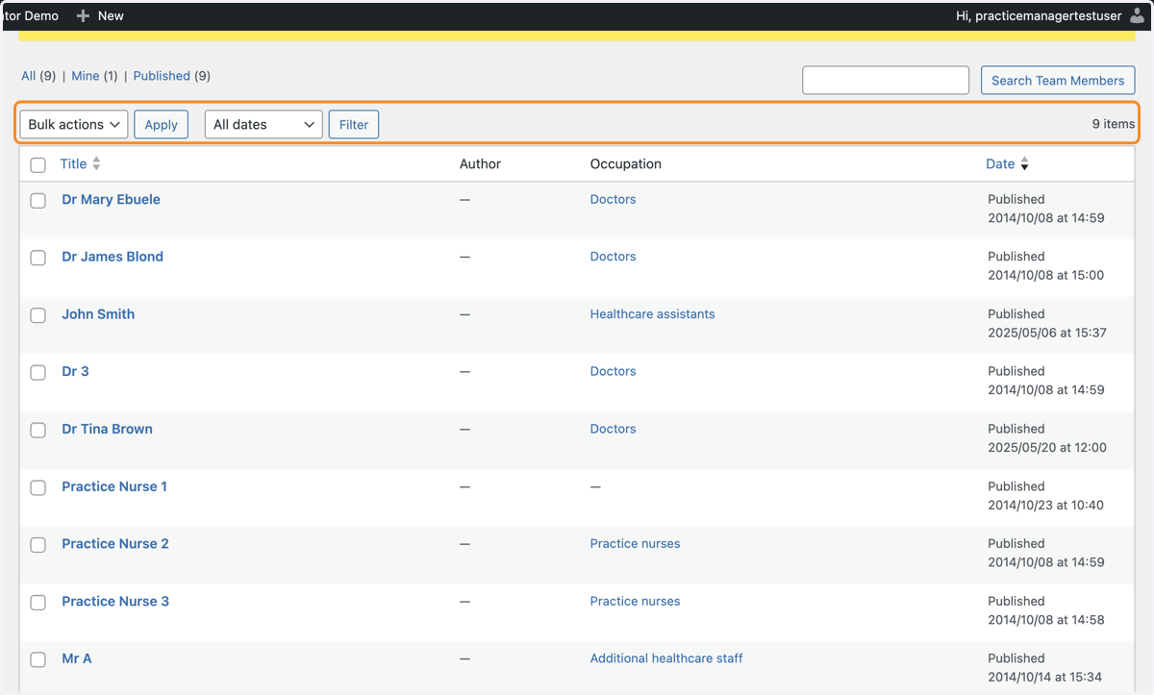Expand the All dates dropdown
Viewport: 1154px width, 695px height.
coord(263,124)
